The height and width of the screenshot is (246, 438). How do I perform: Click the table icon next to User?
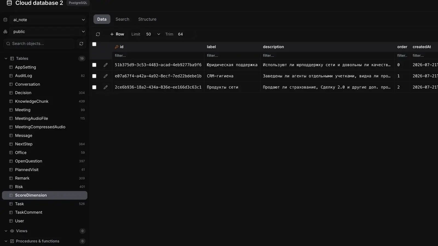point(11,221)
